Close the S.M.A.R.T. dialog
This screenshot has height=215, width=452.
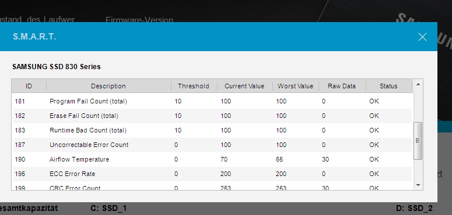422,37
